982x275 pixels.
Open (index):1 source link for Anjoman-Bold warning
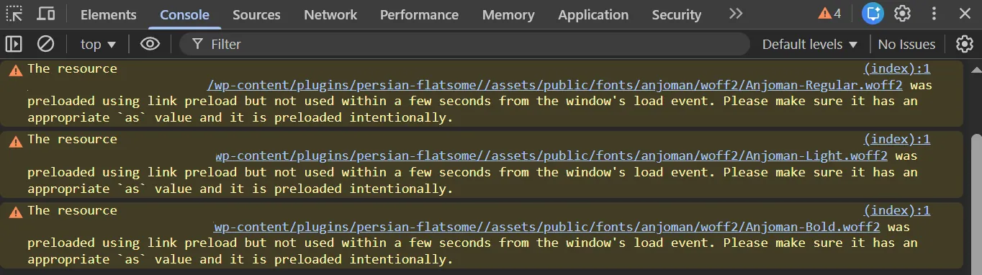[897, 210]
